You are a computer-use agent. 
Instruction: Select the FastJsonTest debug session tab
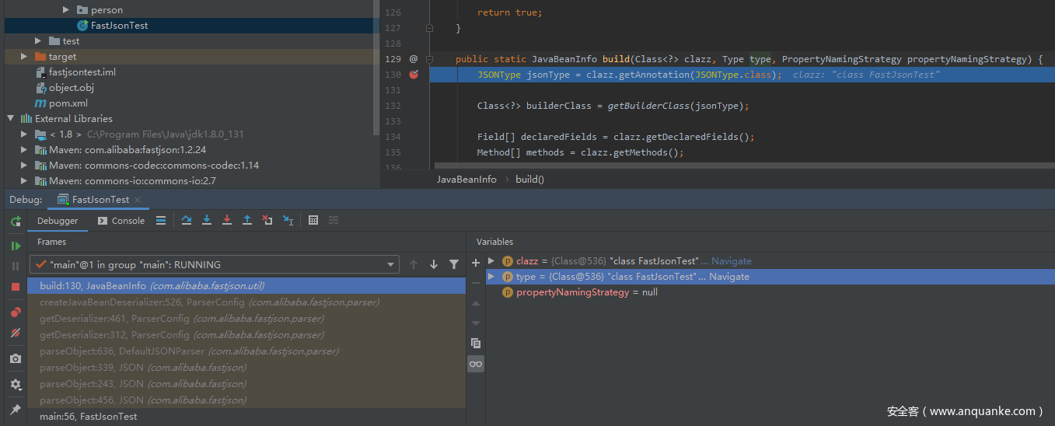[100, 200]
